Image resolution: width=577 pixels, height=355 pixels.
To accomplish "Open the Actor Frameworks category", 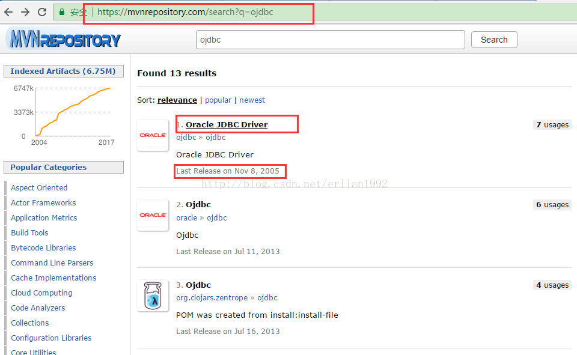I will click(x=43, y=202).
